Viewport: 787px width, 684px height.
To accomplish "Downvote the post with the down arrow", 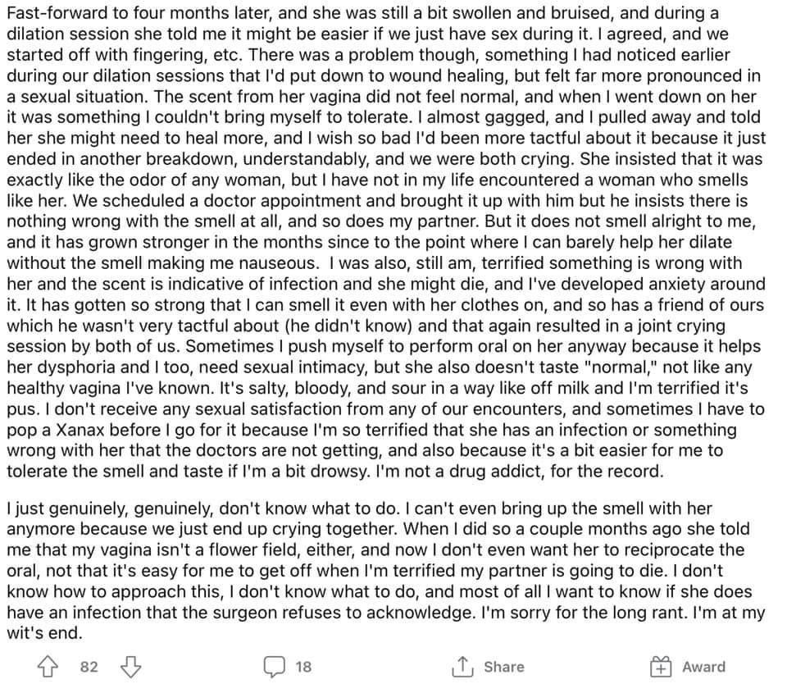I will (130, 667).
